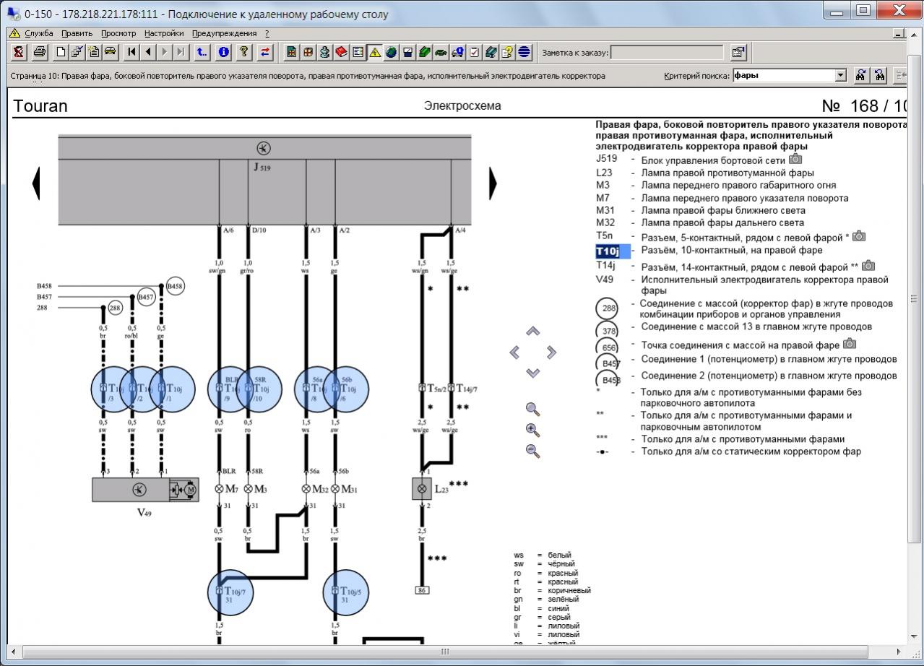Open the ? help menu
The height and width of the screenshot is (666, 924).
pos(267,33)
